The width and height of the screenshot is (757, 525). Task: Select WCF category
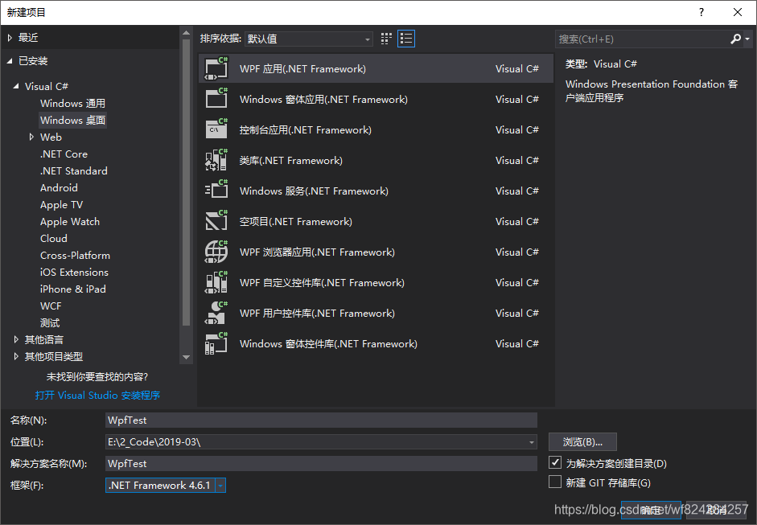point(51,306)
